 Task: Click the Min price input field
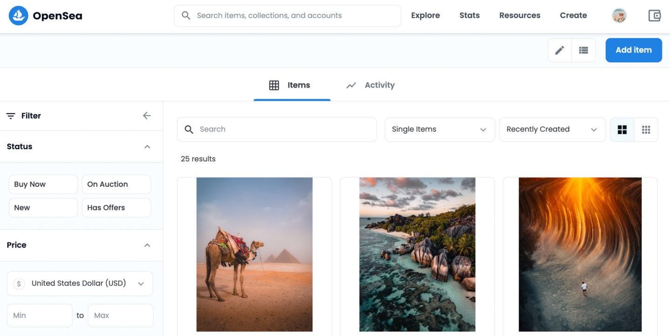(40, 316)
